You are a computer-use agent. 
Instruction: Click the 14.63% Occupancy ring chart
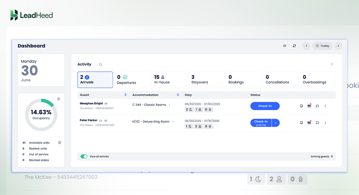point(41,115)
